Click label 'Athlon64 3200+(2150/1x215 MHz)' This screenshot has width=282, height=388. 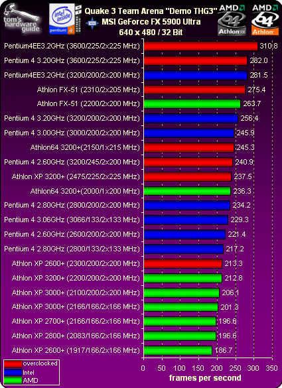[85, 148]
